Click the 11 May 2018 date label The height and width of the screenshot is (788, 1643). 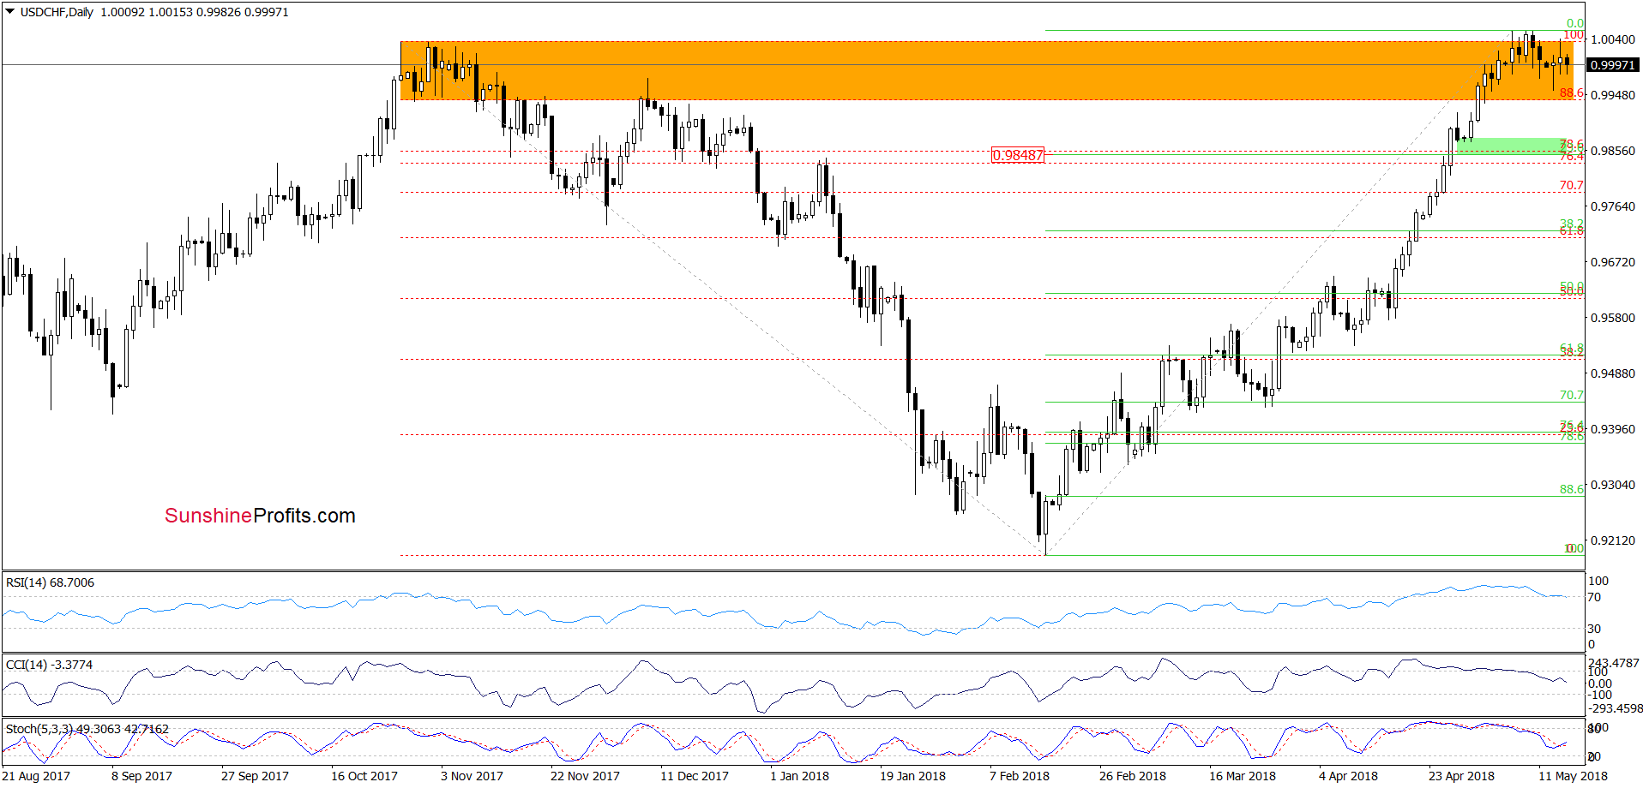[1573, 776]
